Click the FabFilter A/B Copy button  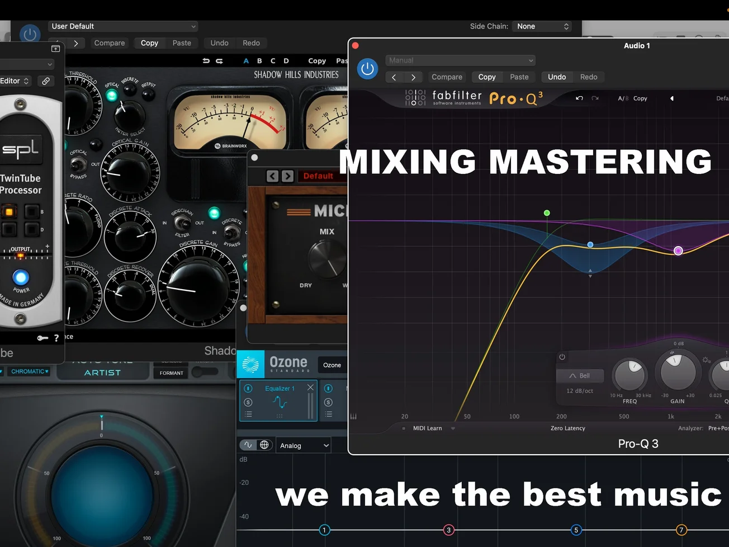click(x=640, y=98)
